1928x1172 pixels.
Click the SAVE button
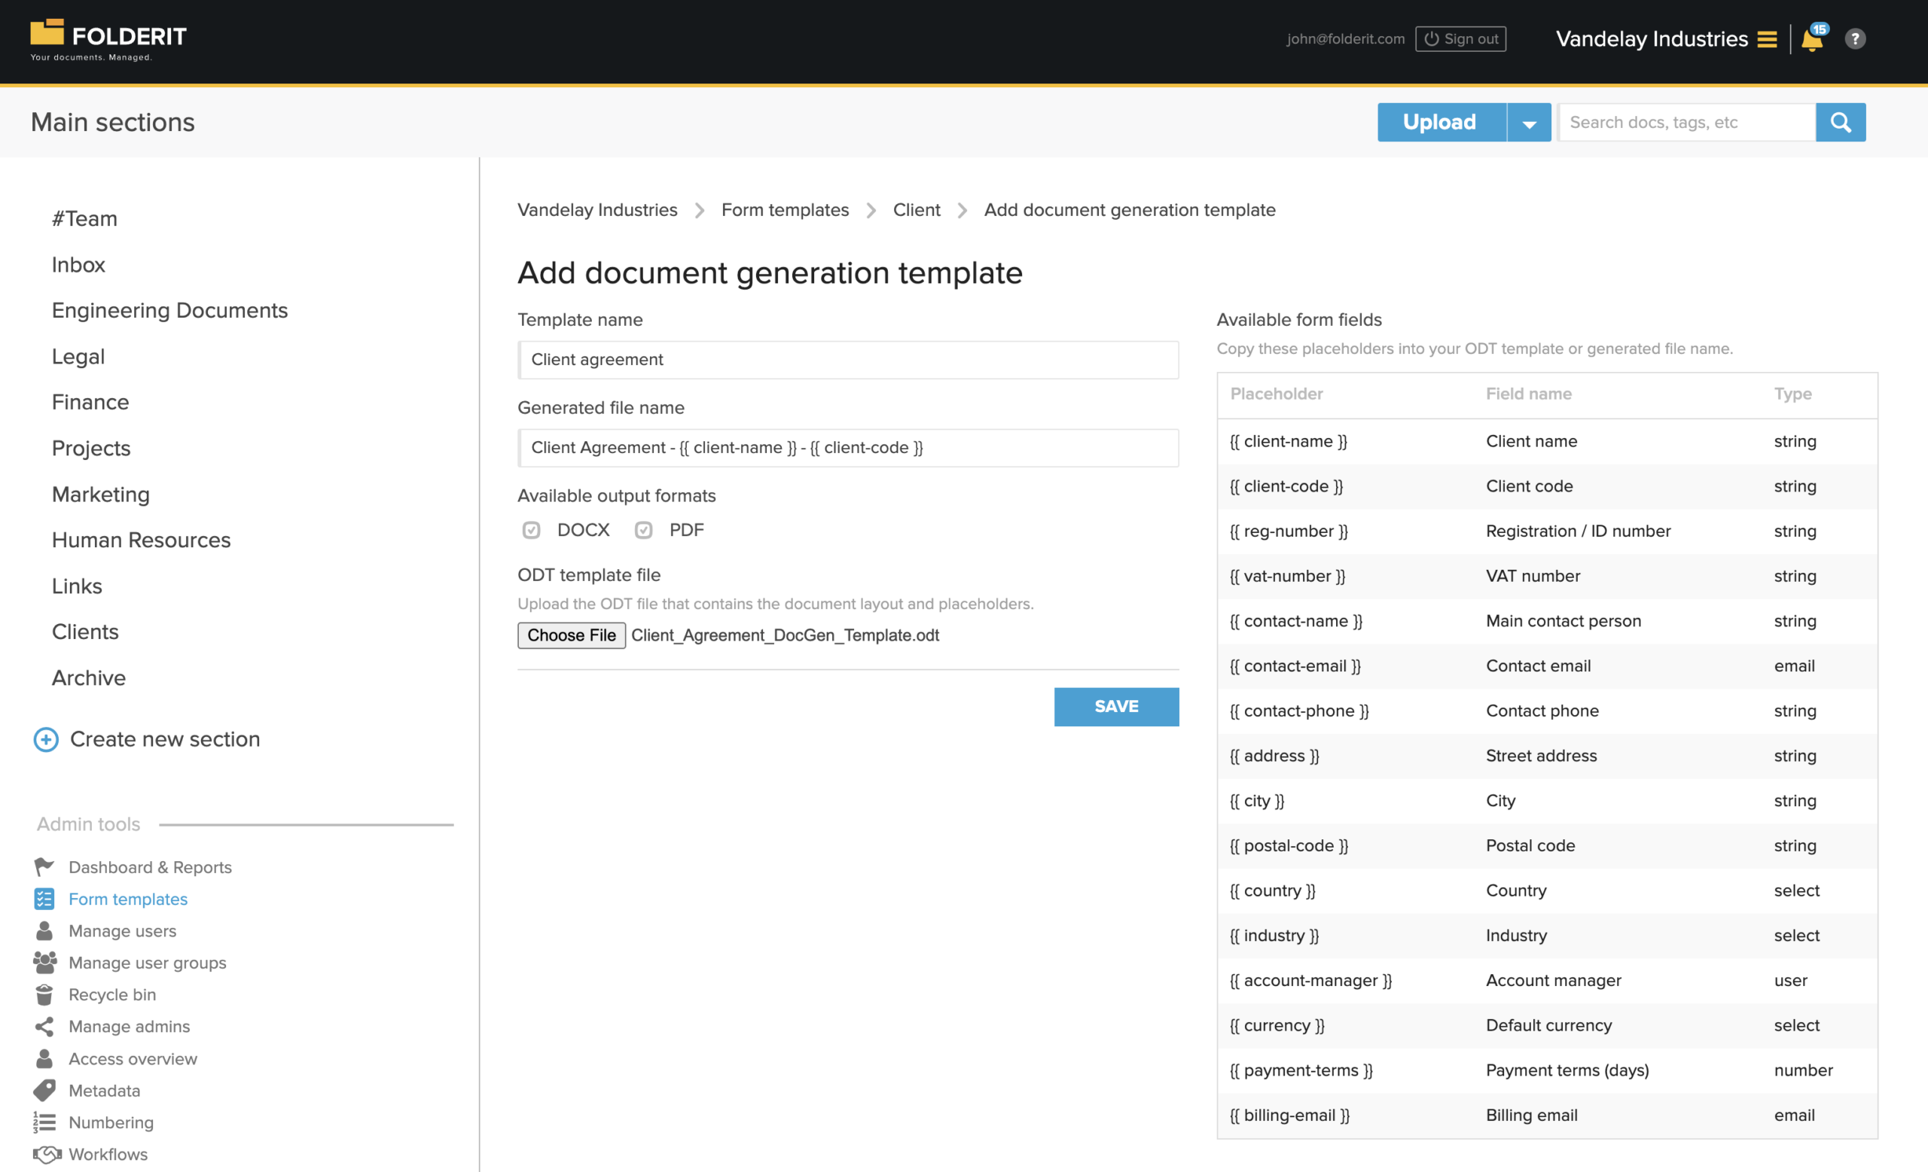pyautogui.click(x=1117, y=707)
